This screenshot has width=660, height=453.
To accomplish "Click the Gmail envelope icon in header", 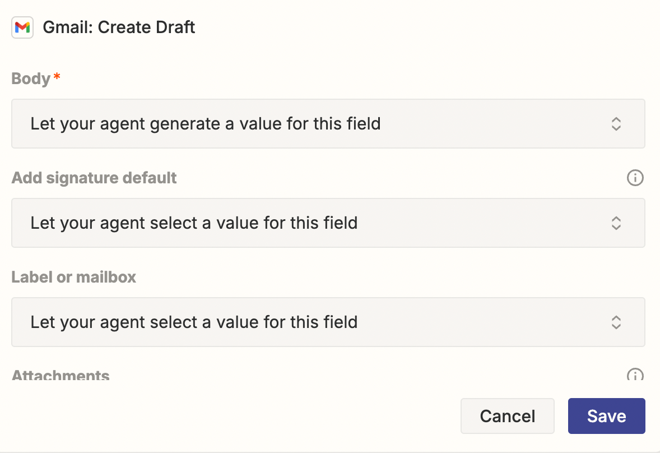I will 22,27.
